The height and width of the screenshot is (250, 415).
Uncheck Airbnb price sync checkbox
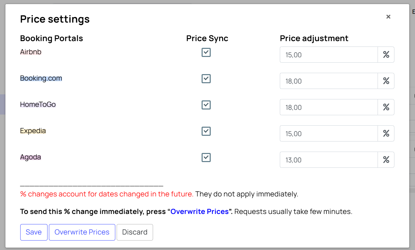pyautogui.click(x=206, y=52)
